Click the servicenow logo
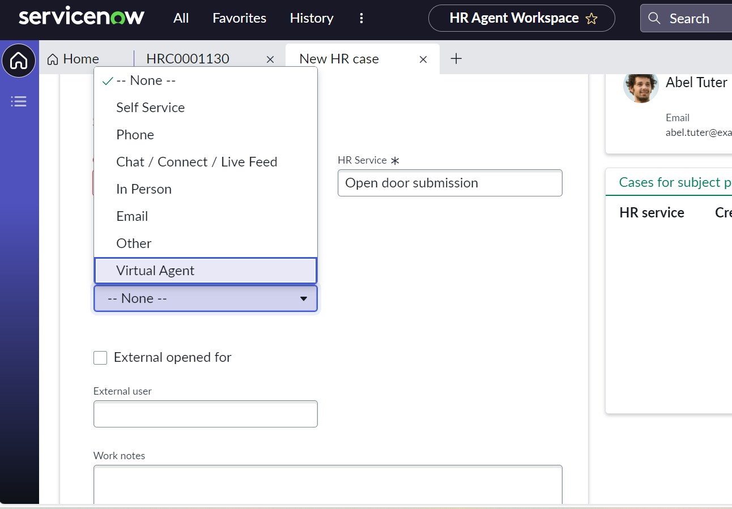Image resolution: width=732 pixels, height=509 pixels. tap(82, 17)
